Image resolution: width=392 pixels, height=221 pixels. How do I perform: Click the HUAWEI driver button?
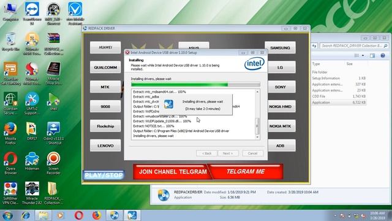(105, 47)
